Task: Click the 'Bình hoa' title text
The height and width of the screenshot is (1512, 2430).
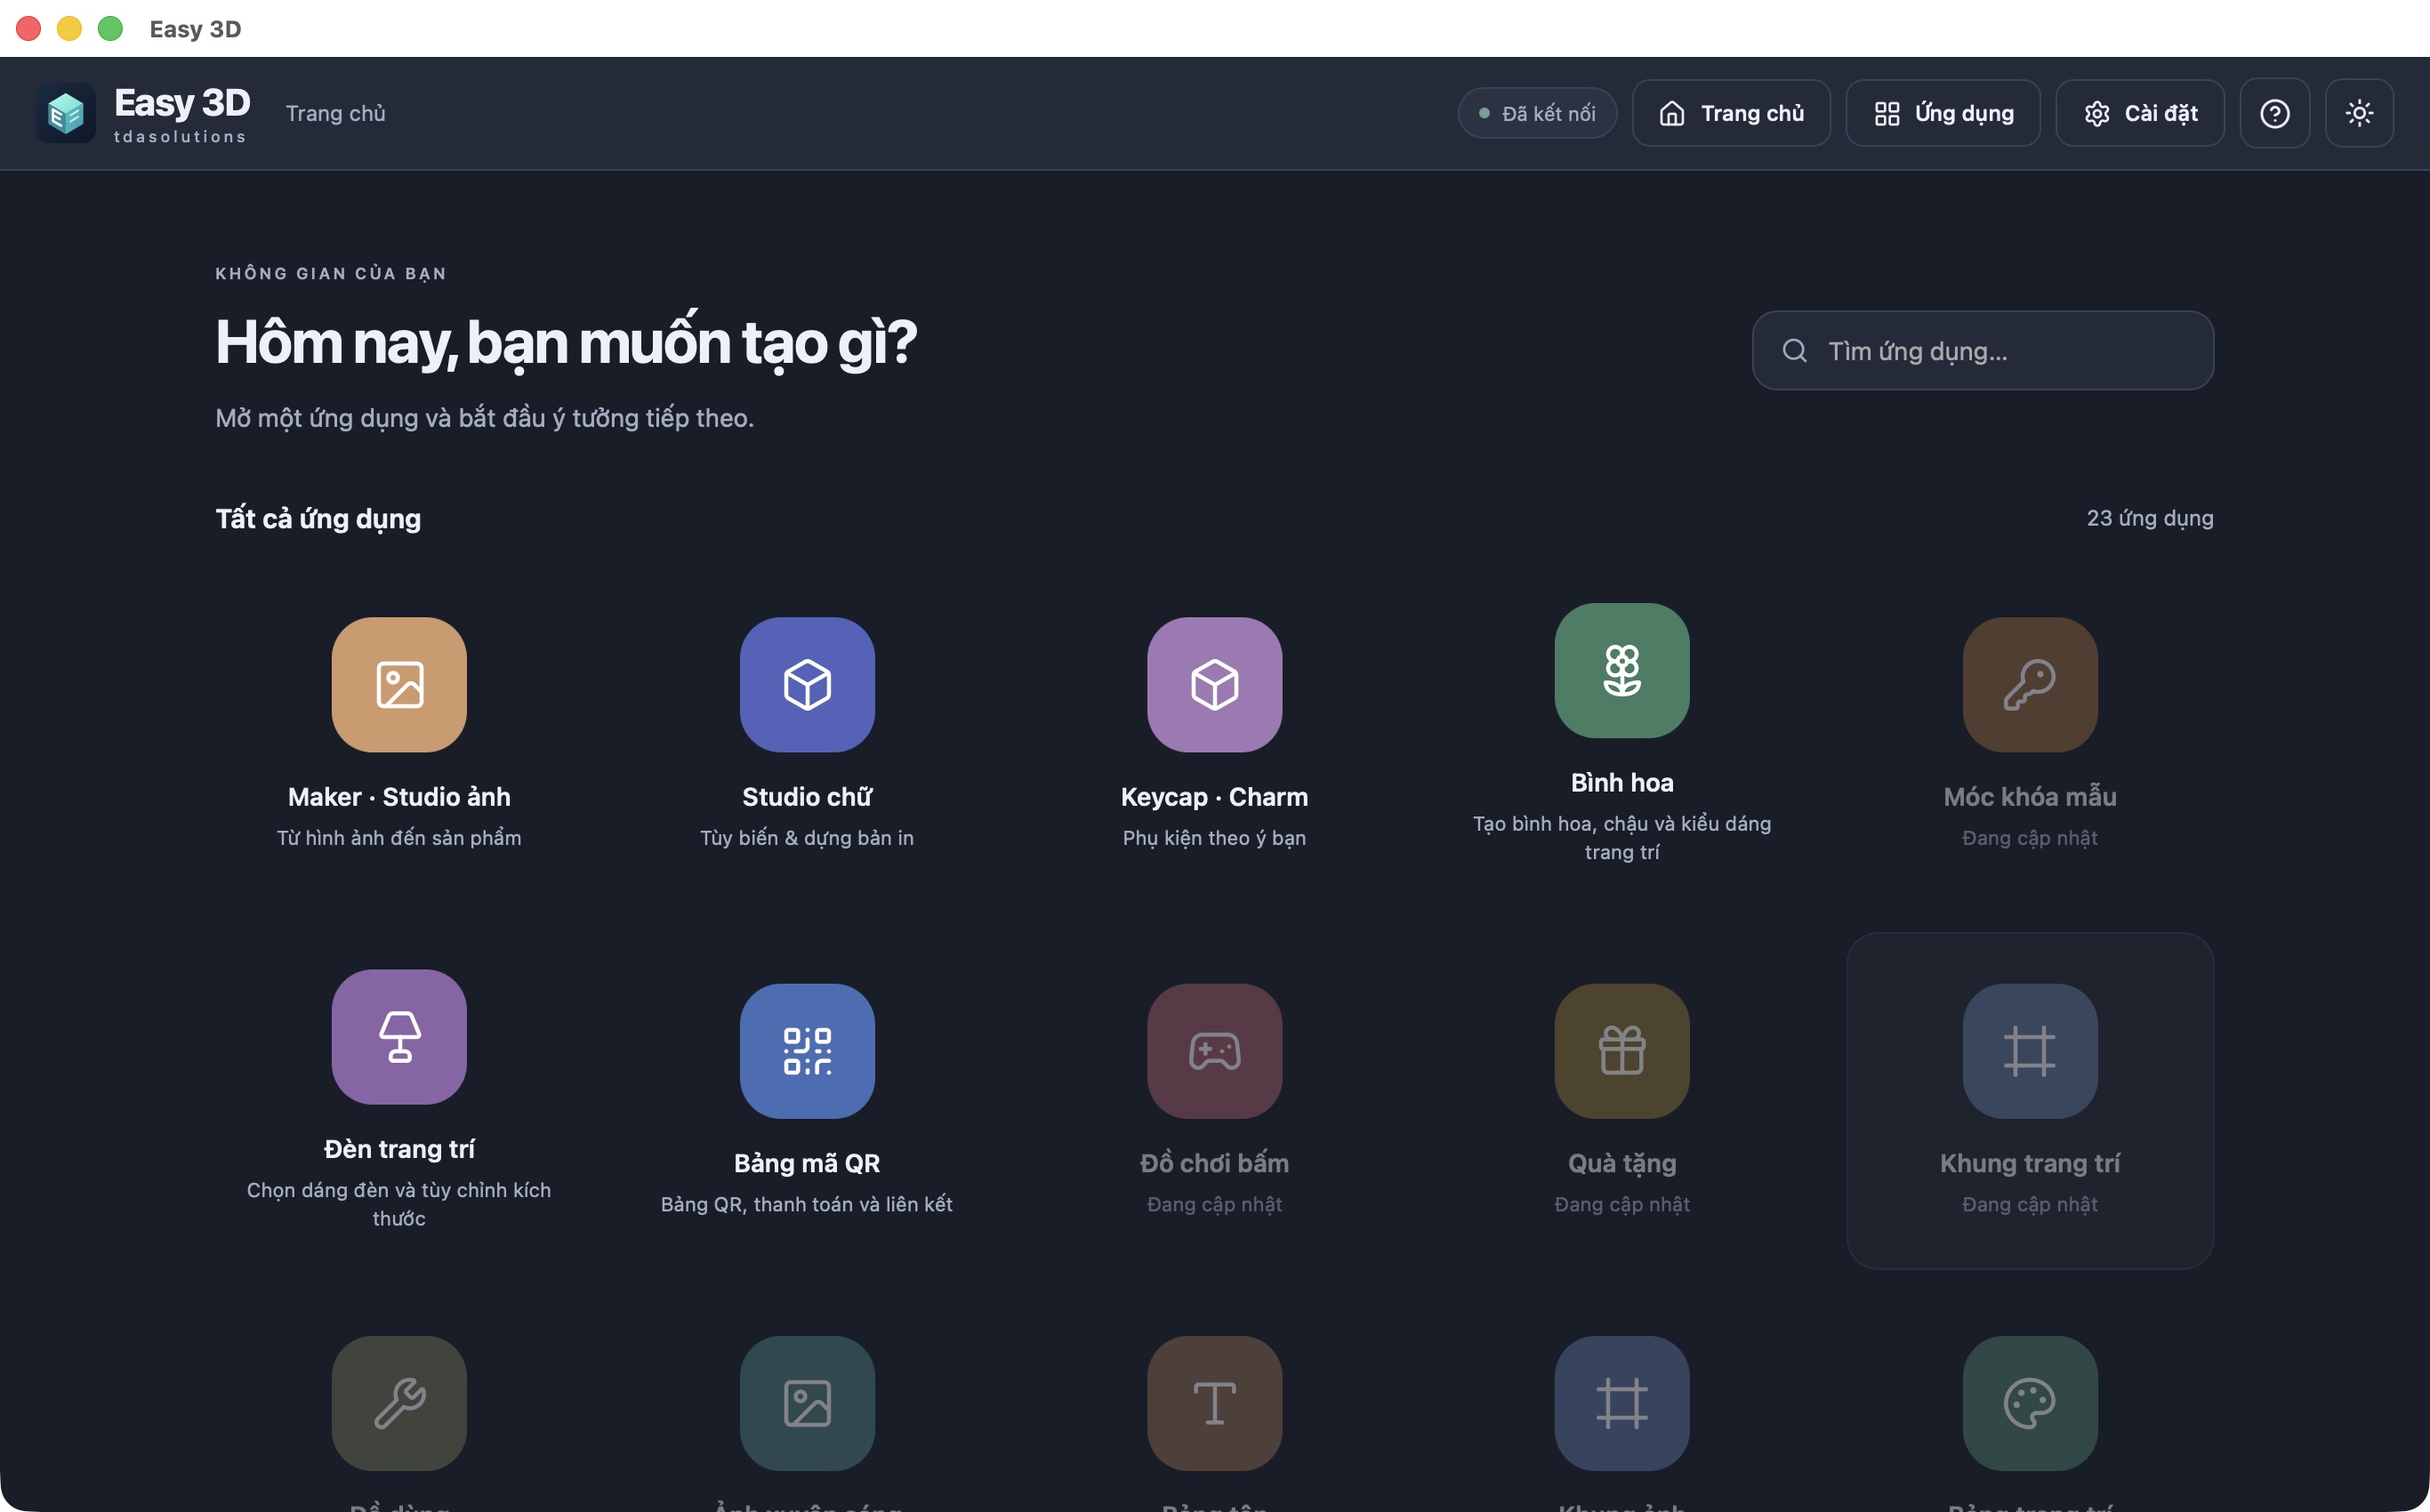Action: pyautogui.click(x=1622, y=782)
